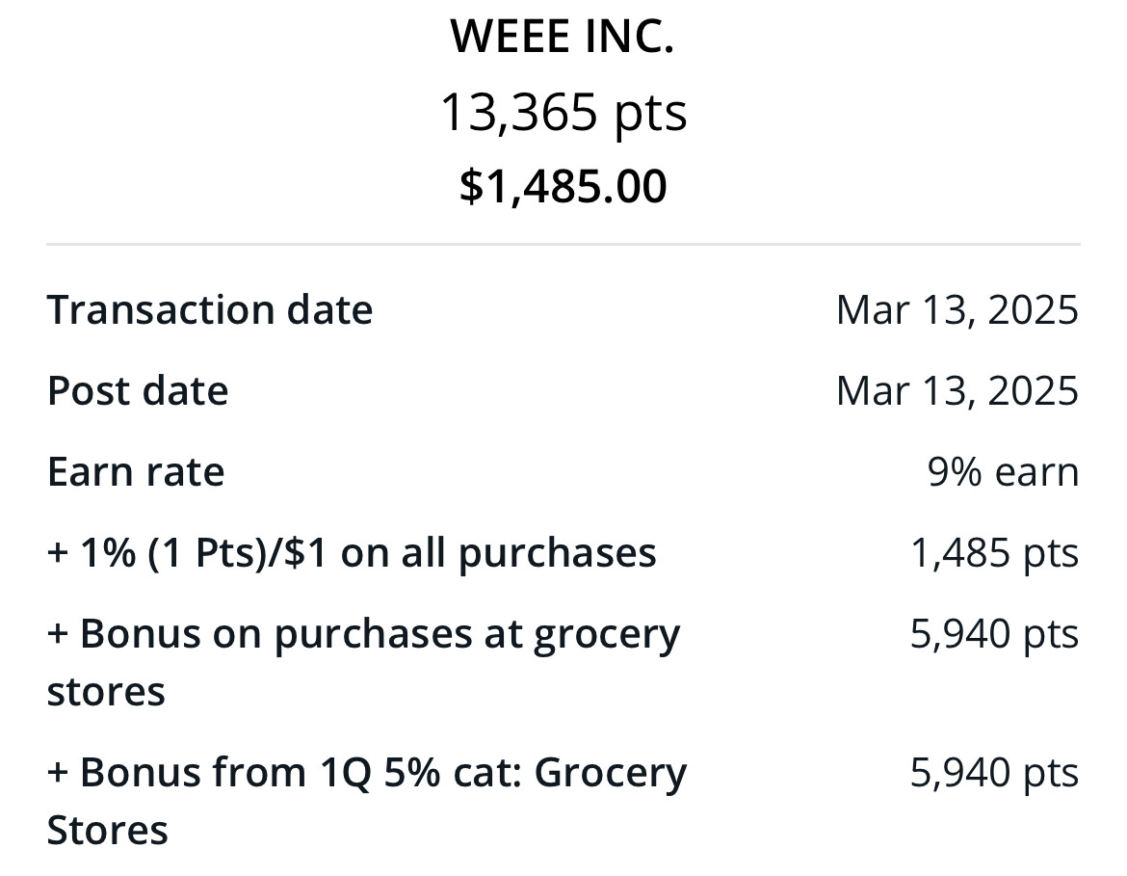This screenshot has width=1127, height=876.
Task: Click the $1,485.00 transaction amount
Action: pos(563,186)
